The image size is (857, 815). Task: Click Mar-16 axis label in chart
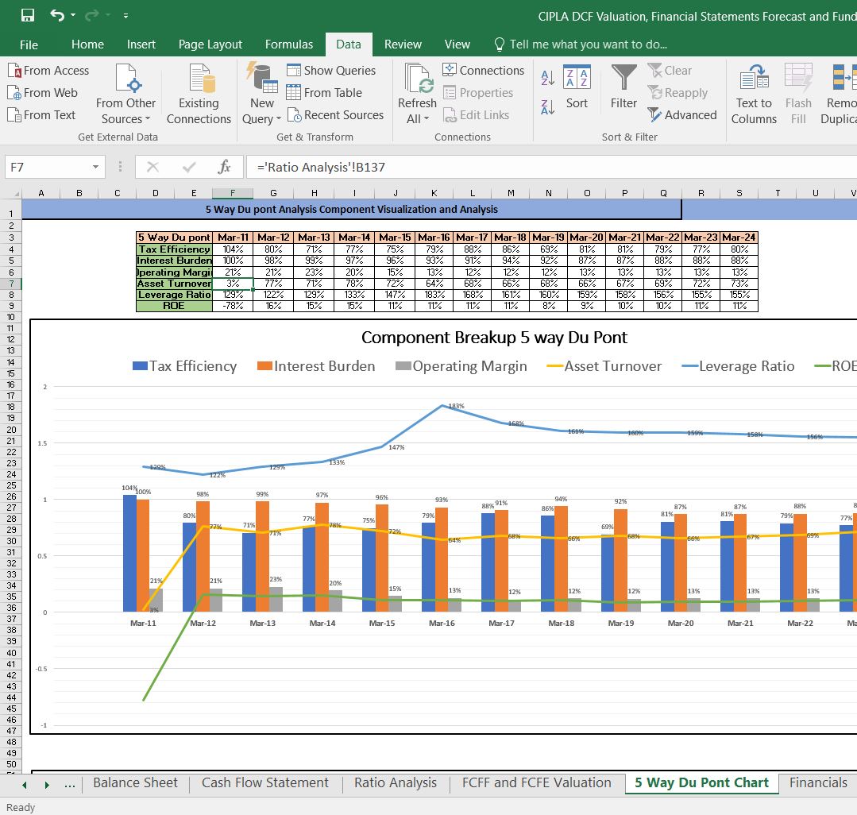pyautogui.click(x=442, y=623)
